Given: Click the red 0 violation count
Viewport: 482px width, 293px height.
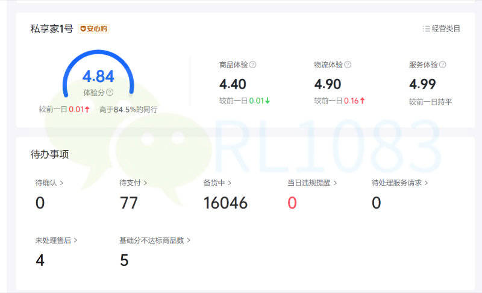Looking at the screenshot, I should click(x=292, y=203).
